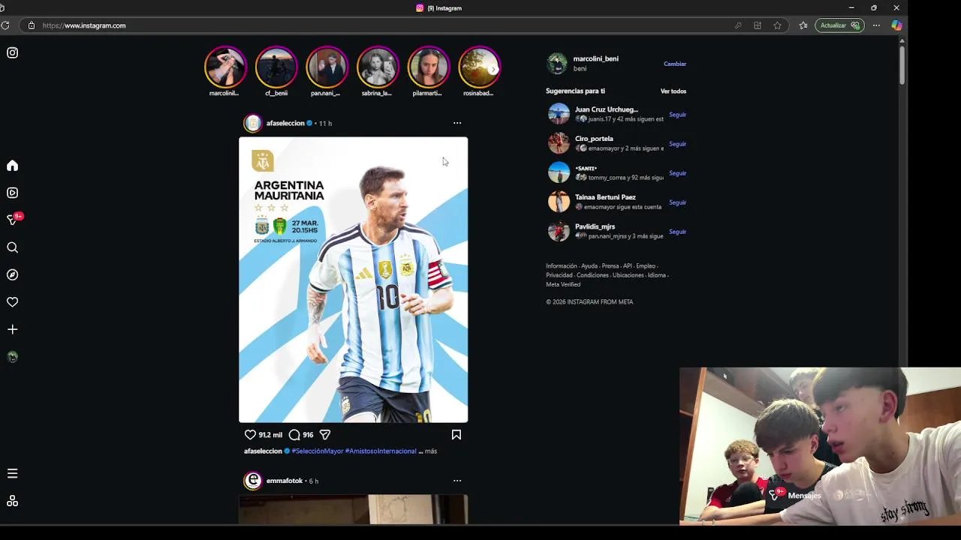Click footer Prensa link

610,266
